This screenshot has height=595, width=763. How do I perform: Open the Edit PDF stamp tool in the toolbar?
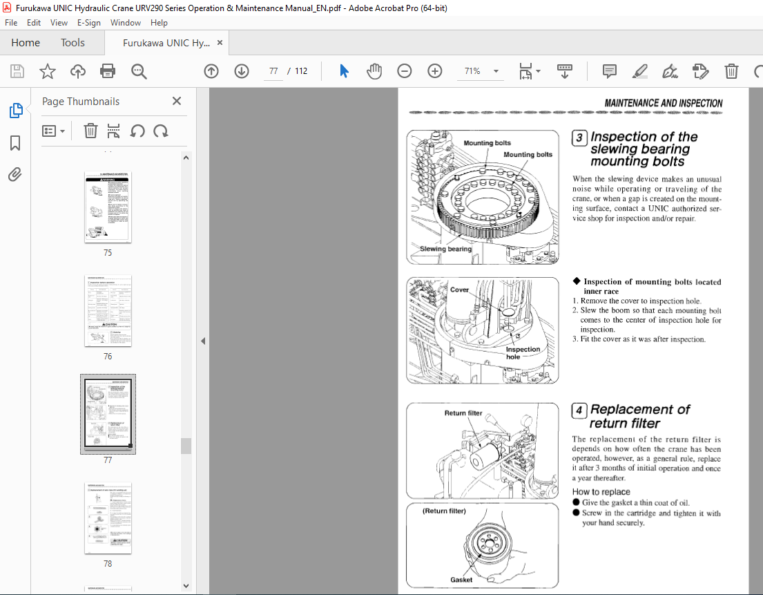click(700, 72)
